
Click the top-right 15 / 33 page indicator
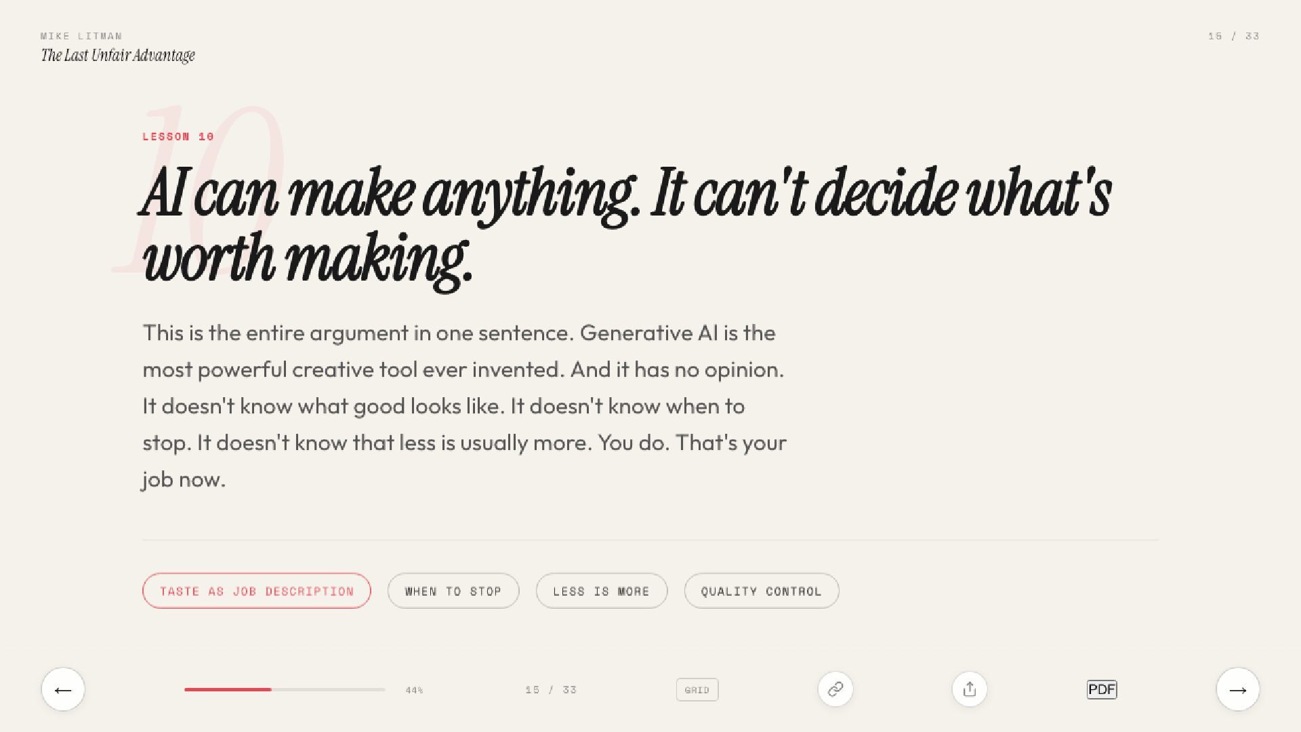pyautogui.click(x=1234, y=36)
